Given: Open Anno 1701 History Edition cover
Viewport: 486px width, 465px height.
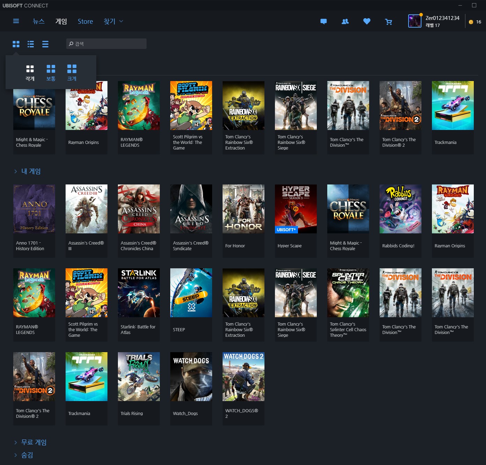Looking at the screenshot, I should pyautogui.click(x=34, y=209).
